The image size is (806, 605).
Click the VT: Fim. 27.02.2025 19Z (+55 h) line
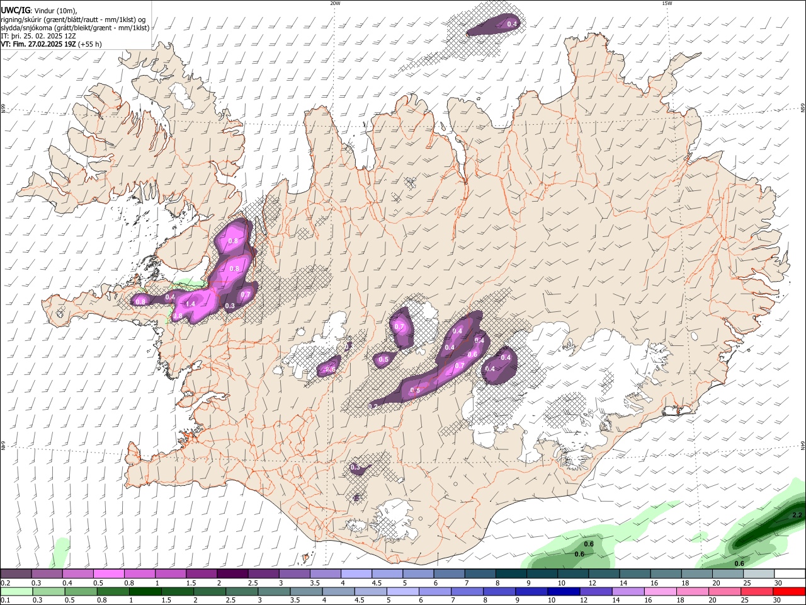tap(51, 45)
